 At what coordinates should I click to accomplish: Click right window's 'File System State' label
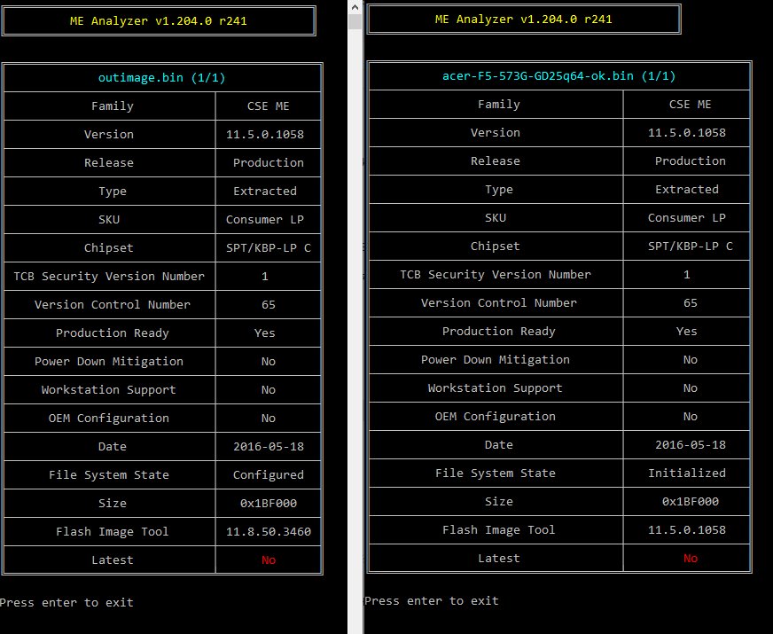click(x=495, y=473)
